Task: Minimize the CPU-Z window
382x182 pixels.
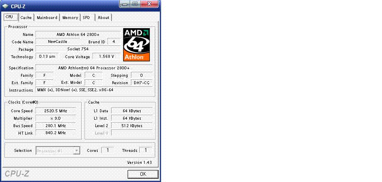Action: click(125, 4)
